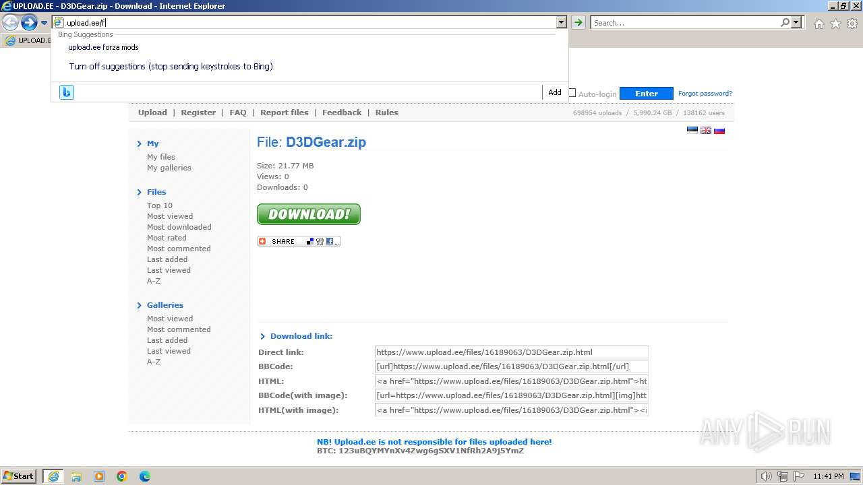Screen dimensions: 863x485
Task: Open media player taskbar icon
Action: pos(99,476)
